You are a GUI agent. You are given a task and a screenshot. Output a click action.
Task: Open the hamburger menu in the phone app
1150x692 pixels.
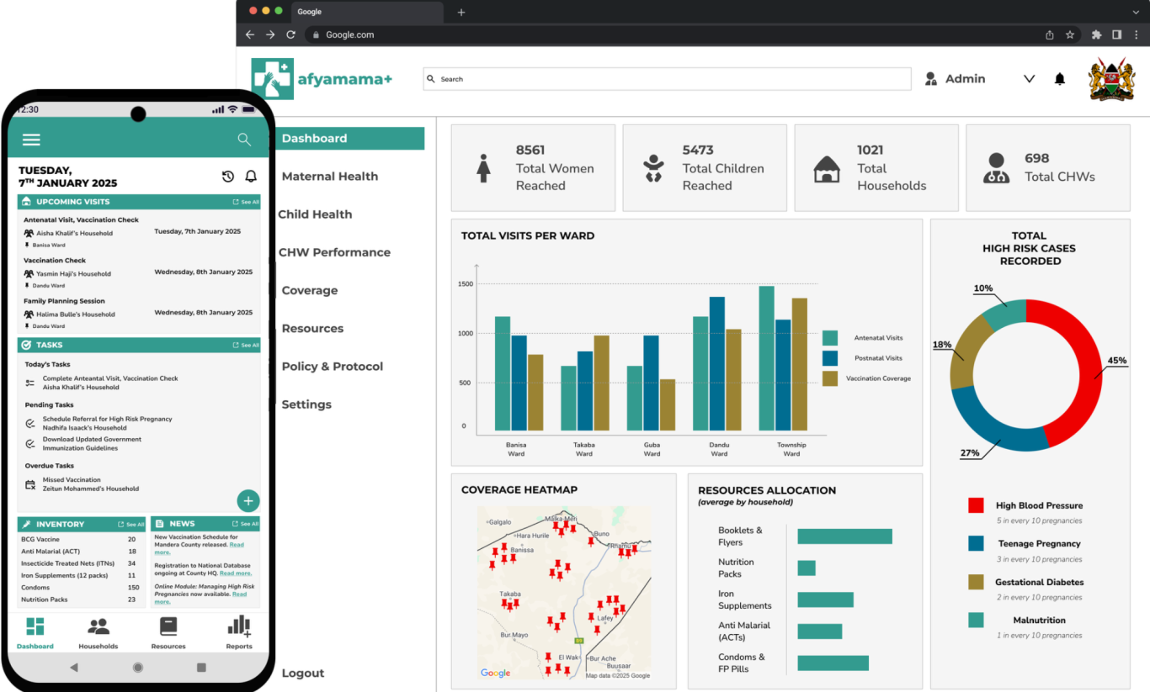click(x=31, y=140)
